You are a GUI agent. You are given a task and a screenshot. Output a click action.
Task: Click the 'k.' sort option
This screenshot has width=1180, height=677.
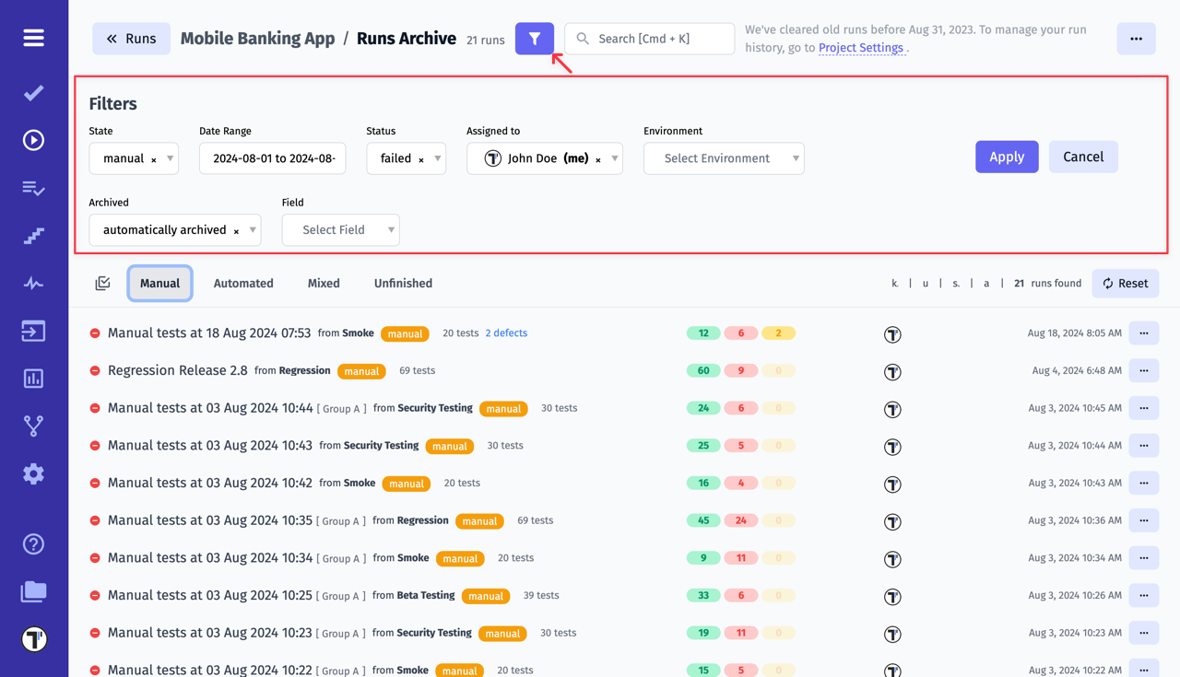(895, 284)
